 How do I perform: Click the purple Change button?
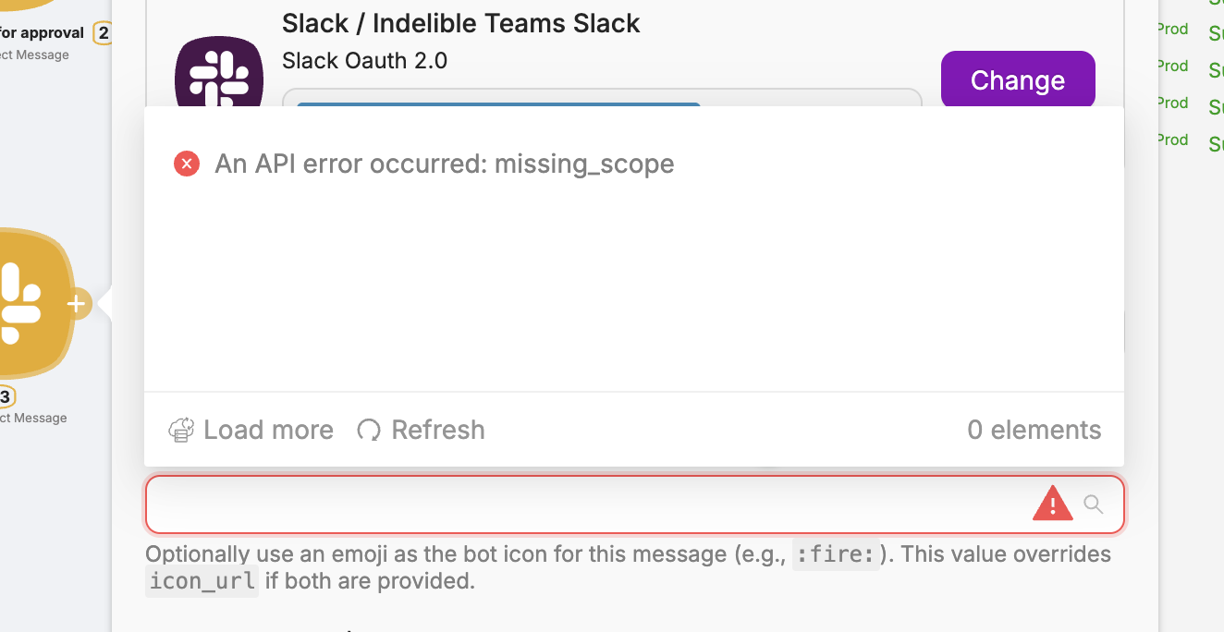coord(1018,80)
